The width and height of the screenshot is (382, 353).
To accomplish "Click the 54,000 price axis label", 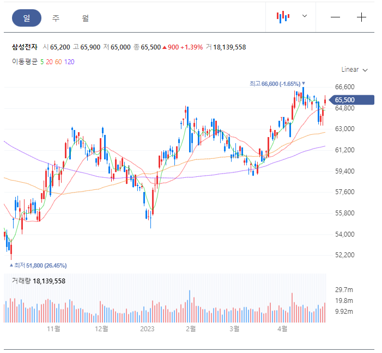I will (345, 234).
